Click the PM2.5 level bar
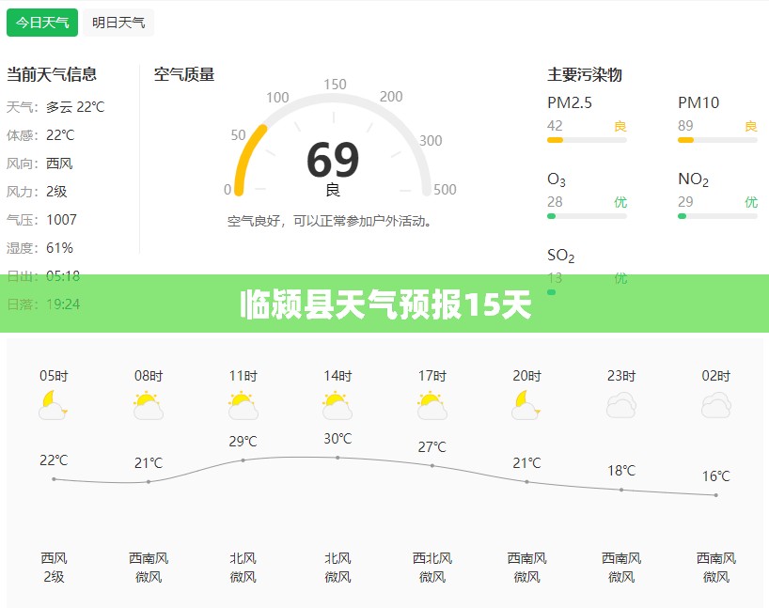 click(587, 140)
